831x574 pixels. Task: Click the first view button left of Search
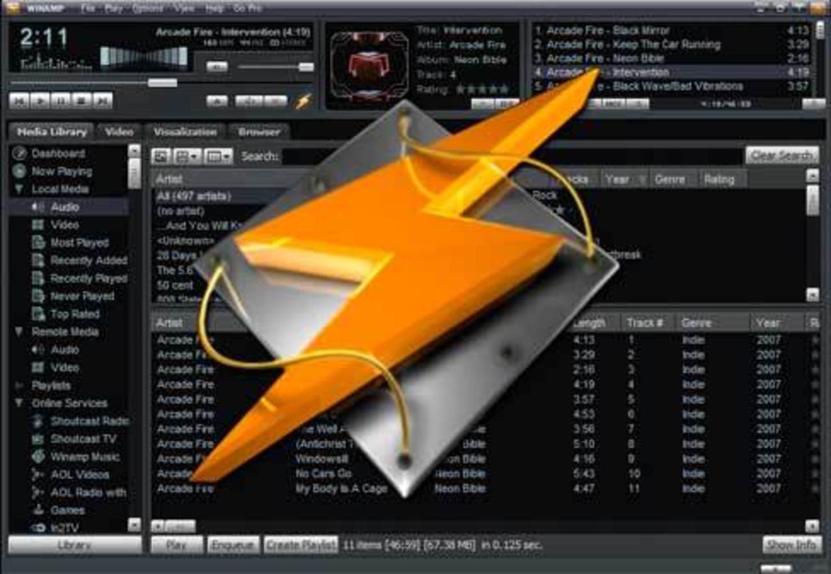tap(161, 156)
